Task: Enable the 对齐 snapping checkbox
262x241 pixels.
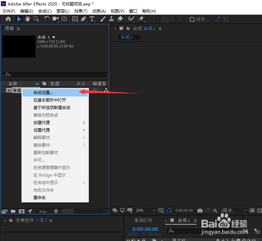Action: pyautogui.click(x=192, y=19)
